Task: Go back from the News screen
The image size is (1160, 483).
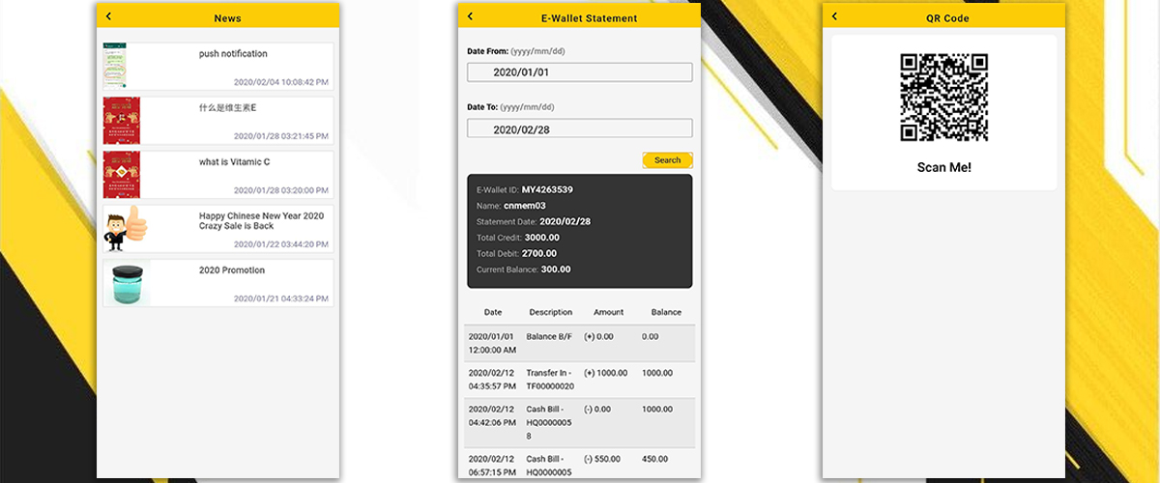Action: tap(108, 16)
